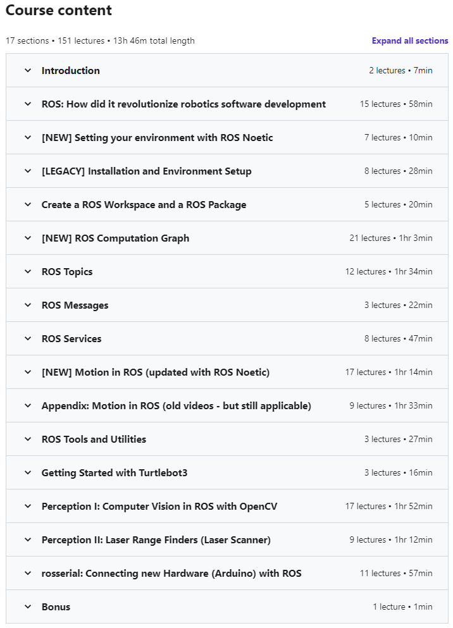Open chevron beside Perception II: Laser Range Finders
Viewport: 453px width, 628px height.
pyautogui.click(x=28, y=539)
